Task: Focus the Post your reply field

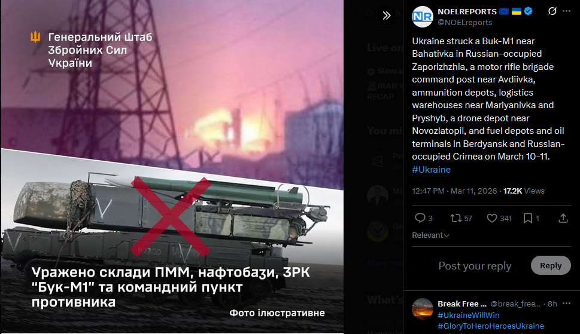Action: tap(475, 266)
